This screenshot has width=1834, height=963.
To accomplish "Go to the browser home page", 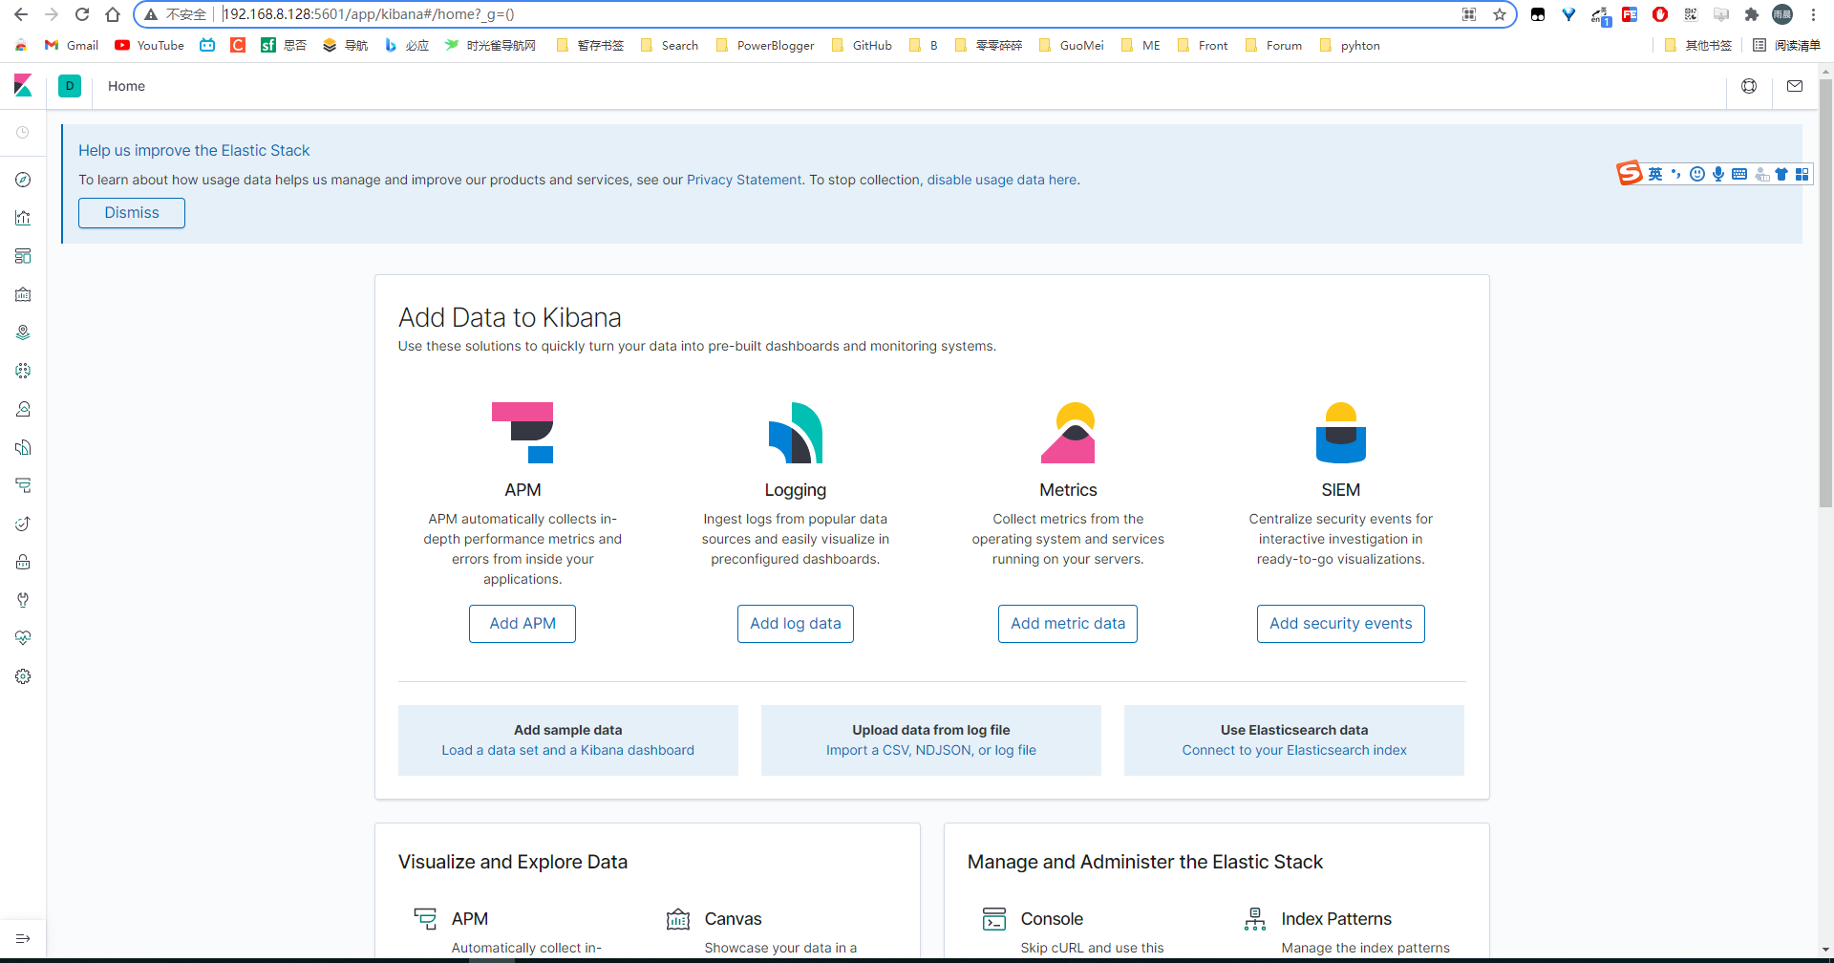I will (113, 14).
